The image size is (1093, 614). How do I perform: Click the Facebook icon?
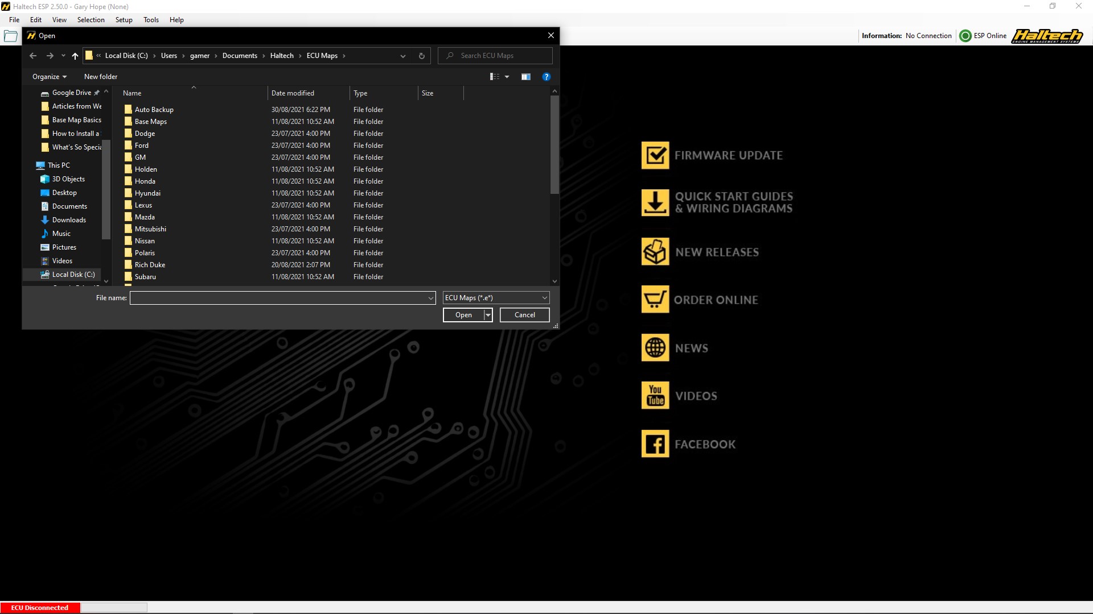[x=655, y=444]
